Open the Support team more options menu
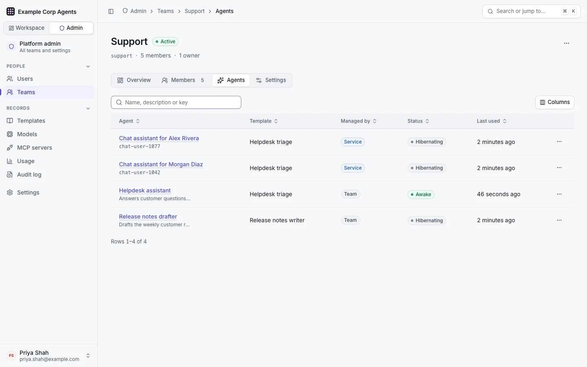Screen dimensions: 587x367 567,43
